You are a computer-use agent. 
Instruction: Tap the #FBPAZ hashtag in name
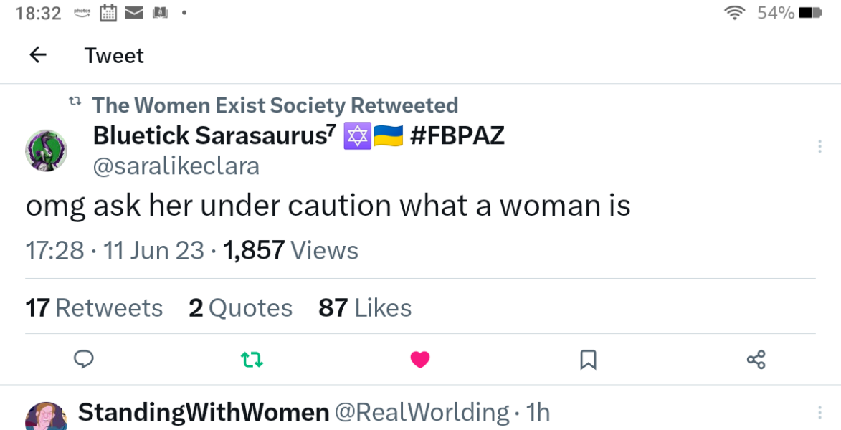[457, 135]
